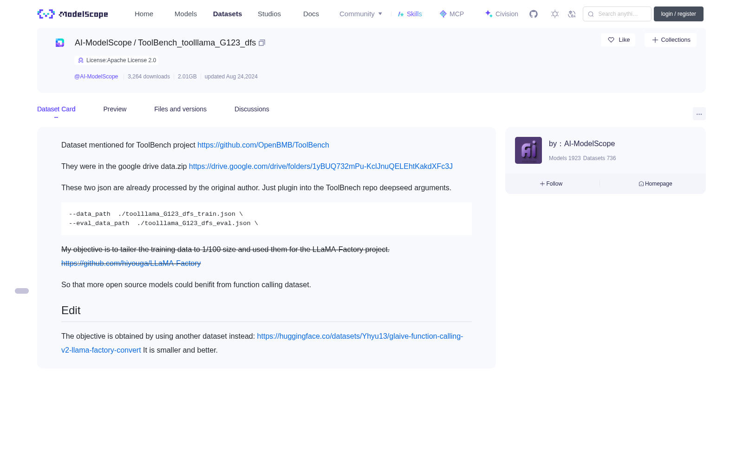Select the Dataset Card tab
The image size is (743, 464).
point(56,109)
